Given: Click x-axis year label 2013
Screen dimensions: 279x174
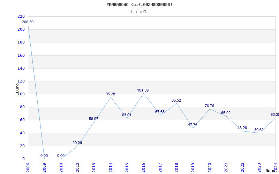Looking at the screenshot, I should tap(94, 168).
